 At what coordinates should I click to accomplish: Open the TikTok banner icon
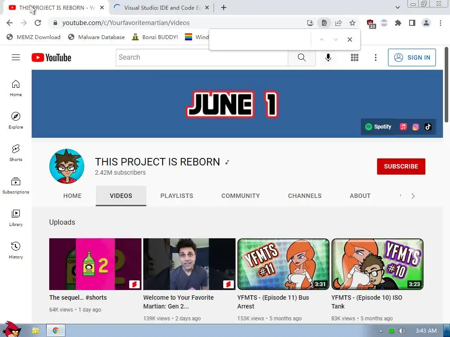(428, 127)
